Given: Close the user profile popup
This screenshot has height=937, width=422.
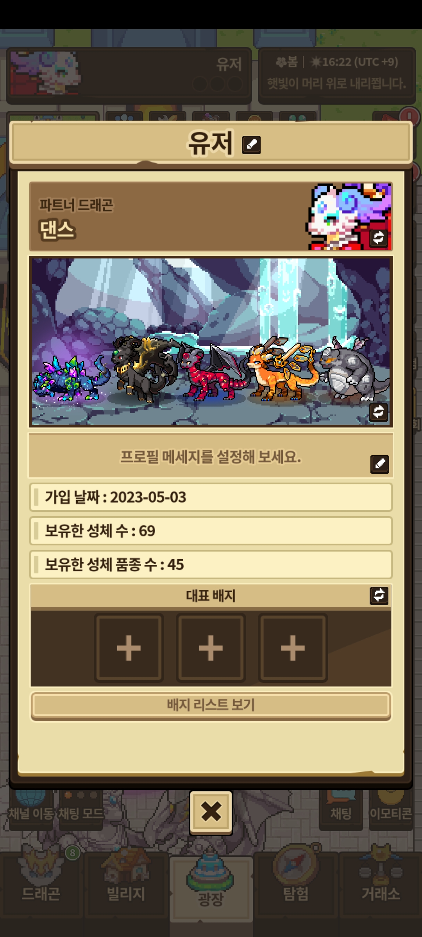Looking at the screenshot, I should click(x=211, y=812).
